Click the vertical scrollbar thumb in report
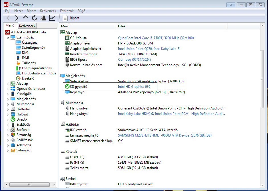268x191 pixels. (x=262, y=79)
